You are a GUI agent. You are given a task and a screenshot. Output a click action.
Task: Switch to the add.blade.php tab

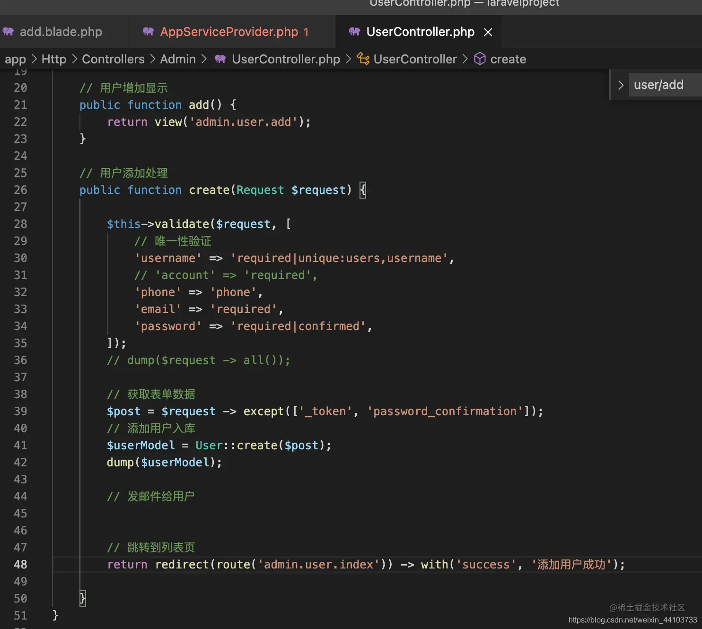point(61,32)
